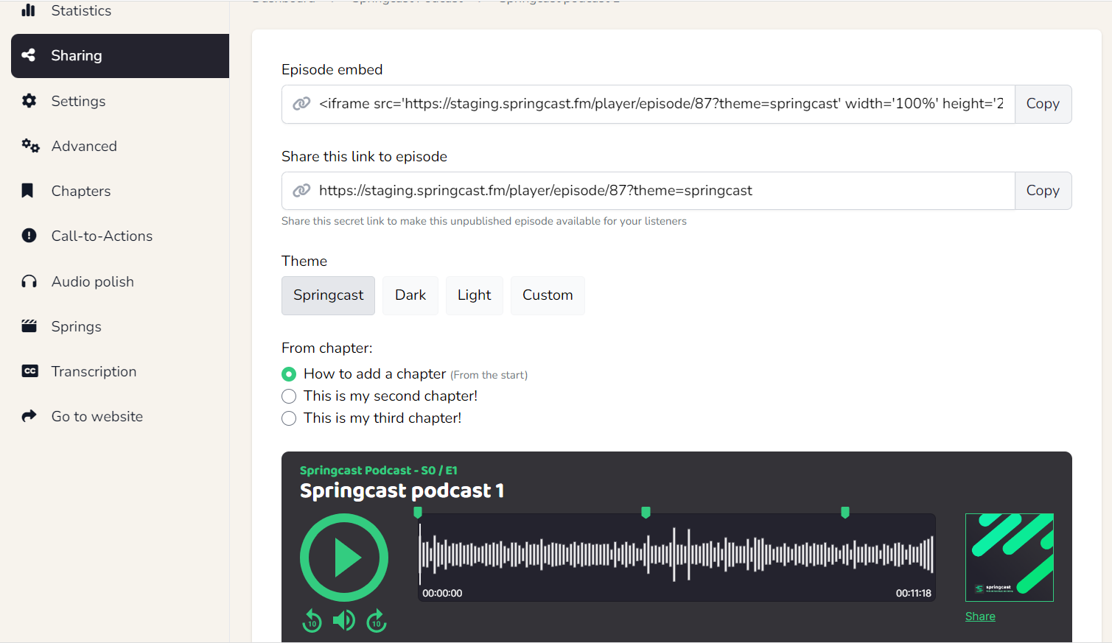
Task: Click the Go to website arrow icon
Action: tap(29, 416)
